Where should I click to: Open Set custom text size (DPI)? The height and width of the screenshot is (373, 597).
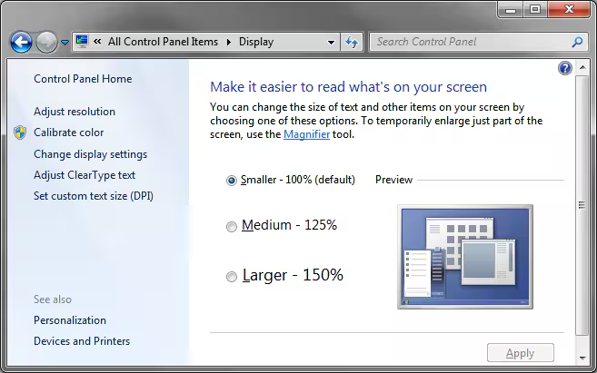94,196
